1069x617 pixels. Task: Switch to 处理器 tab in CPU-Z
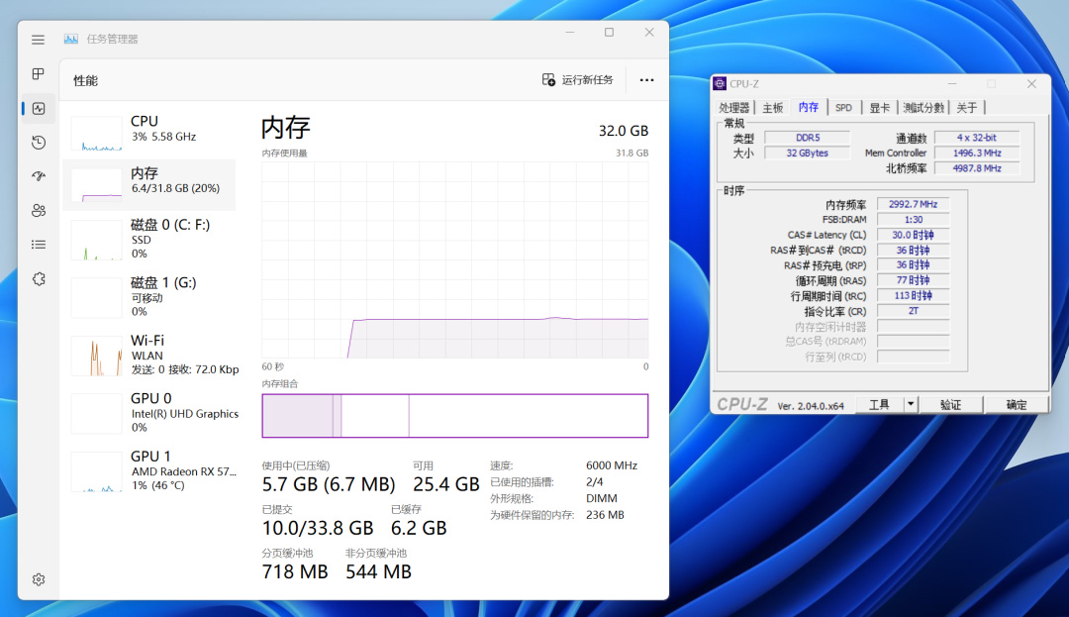coord(734,108)
